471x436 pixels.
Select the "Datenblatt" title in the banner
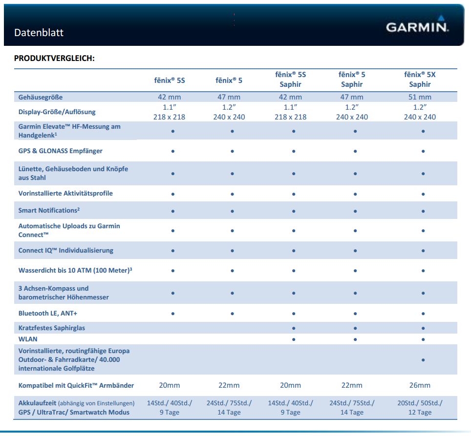39,32
